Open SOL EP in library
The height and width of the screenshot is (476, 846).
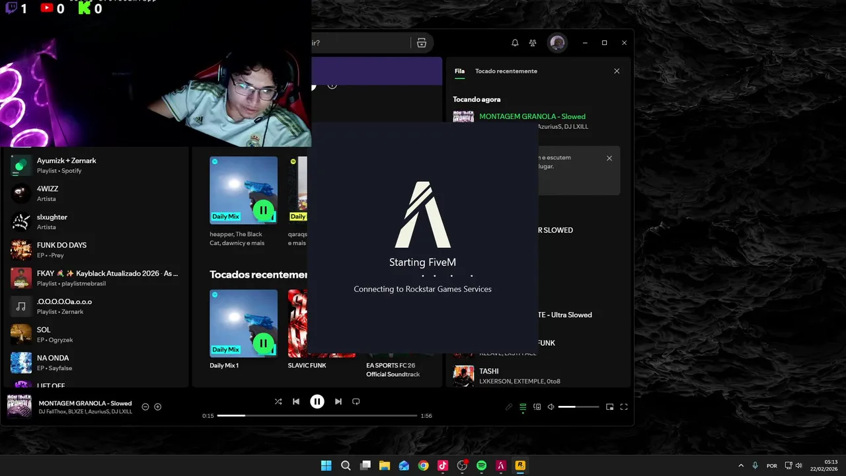[96, 335]
